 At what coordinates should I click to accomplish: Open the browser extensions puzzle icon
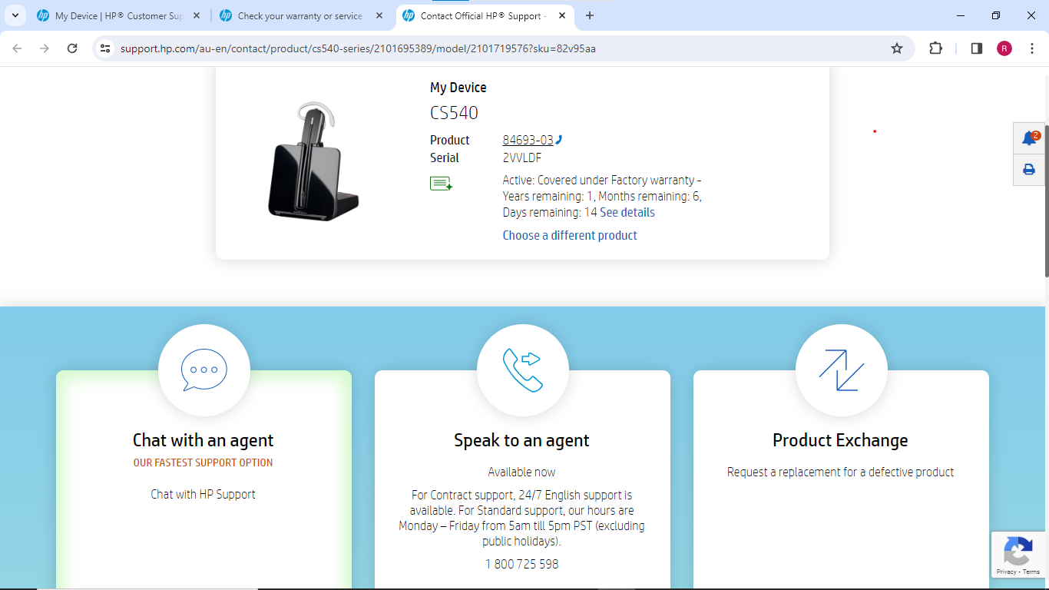[935, 48]
